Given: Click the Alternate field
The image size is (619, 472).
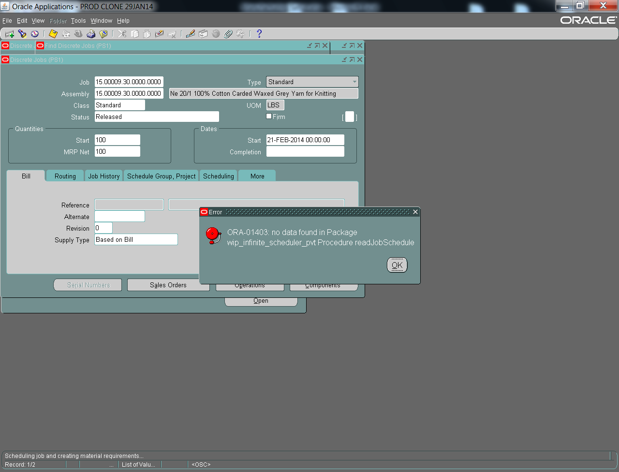Looking at the screenshot, I should pos(120,216).
